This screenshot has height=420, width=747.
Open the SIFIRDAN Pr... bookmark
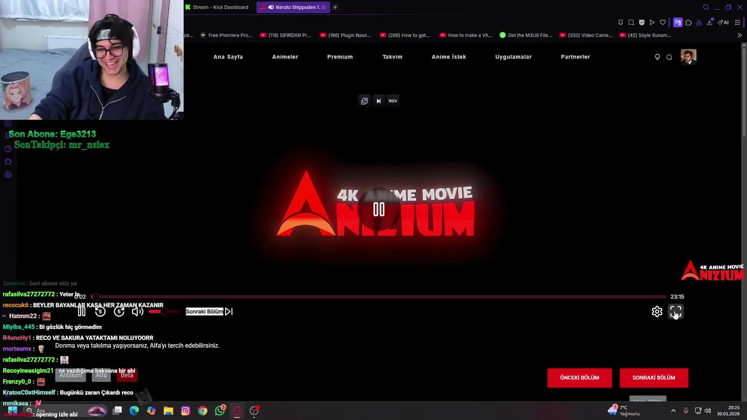tap(286, 35)
